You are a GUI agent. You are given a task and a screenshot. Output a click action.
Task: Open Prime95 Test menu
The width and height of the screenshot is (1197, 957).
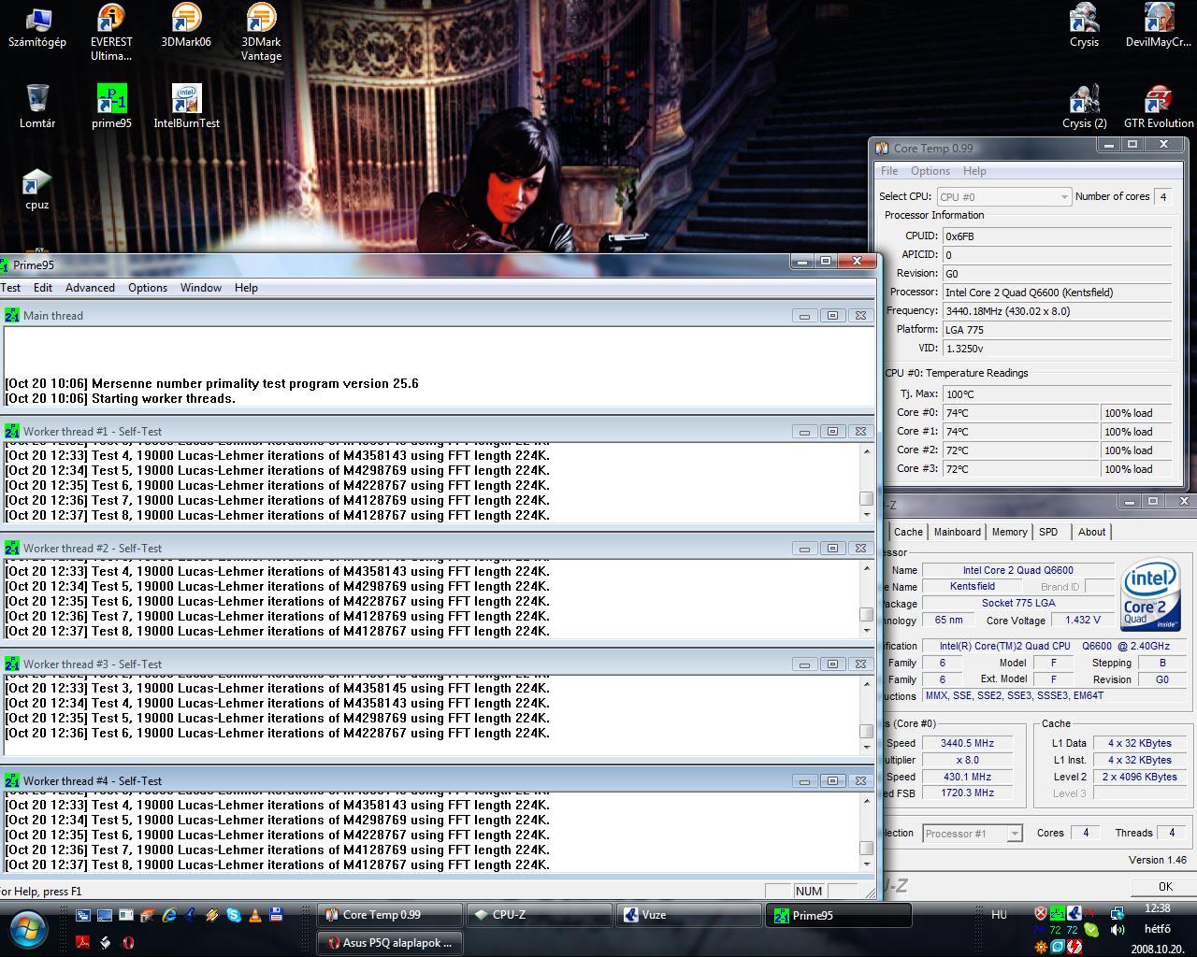point(10,288)
